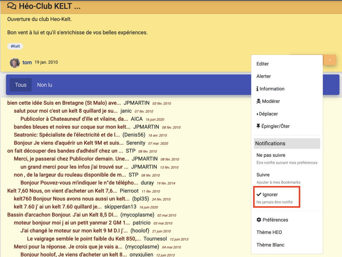
Task: Click the Information 'i' icon in menu
Action: tap(258, 89)
